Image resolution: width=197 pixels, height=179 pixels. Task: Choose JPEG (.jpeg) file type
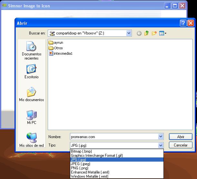tap(117, 164)
